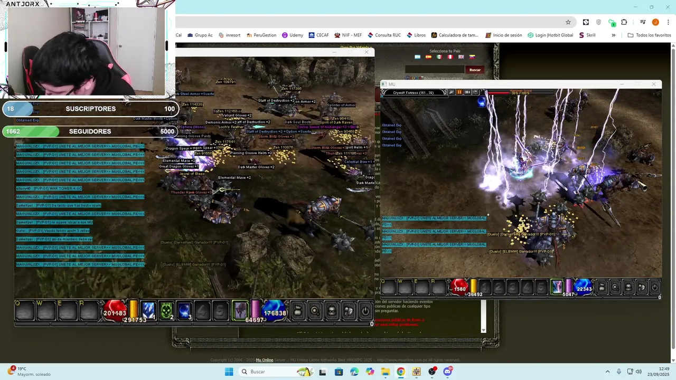676x380 pixels.
Task: Open Calculadora de tam... bookmark
Action: [x=455, y=35]
